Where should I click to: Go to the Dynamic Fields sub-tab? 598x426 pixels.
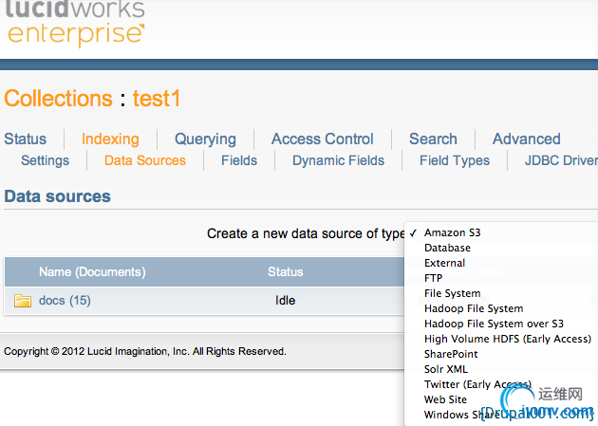338,160
